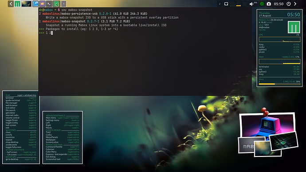Image resolution: width=306 pixels, height=172 pixels.
Task: Switch to workspace 1 indicator
Action: [x=63, y=4]
